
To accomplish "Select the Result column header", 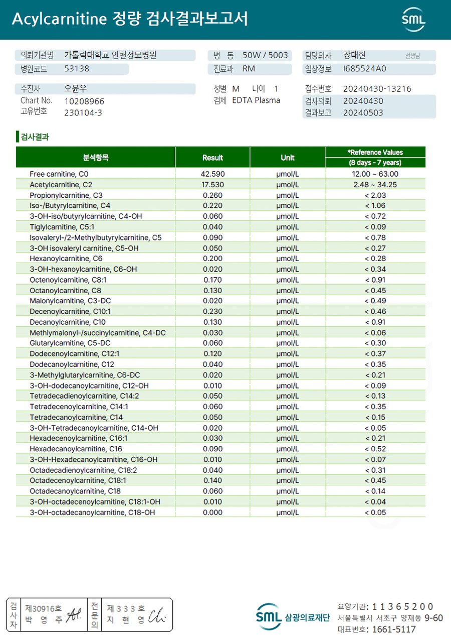I will coord(212,157).
